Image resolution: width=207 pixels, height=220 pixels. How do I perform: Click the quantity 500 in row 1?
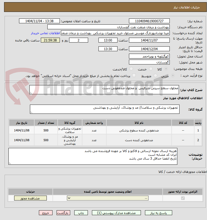pos(46,130)
